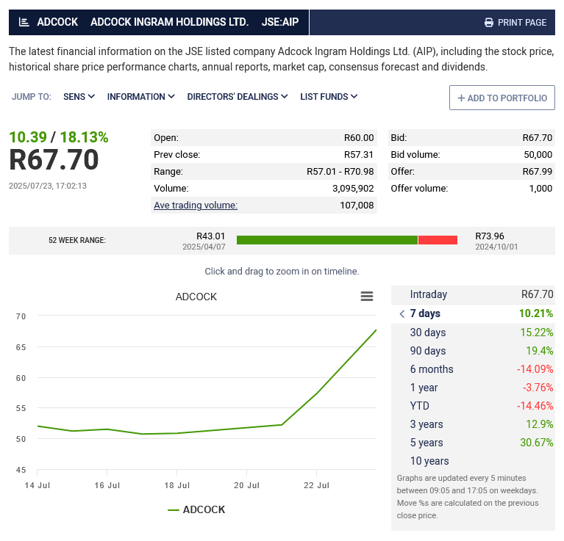Image resolution: width=564 pixels, height=541 pixels.
Task: Expand the INFORMATION dropdown
Action: click(140, 97)
